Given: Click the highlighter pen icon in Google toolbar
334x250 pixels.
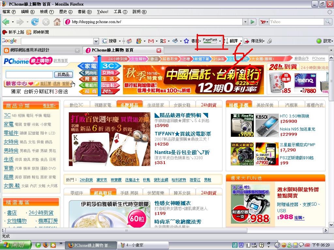Looking at the screenshot, I should (x=269, y=41).
